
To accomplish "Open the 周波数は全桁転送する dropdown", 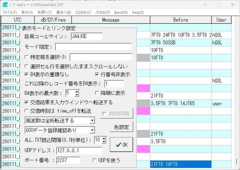I will pyautogui.click(x=92, y=121).
